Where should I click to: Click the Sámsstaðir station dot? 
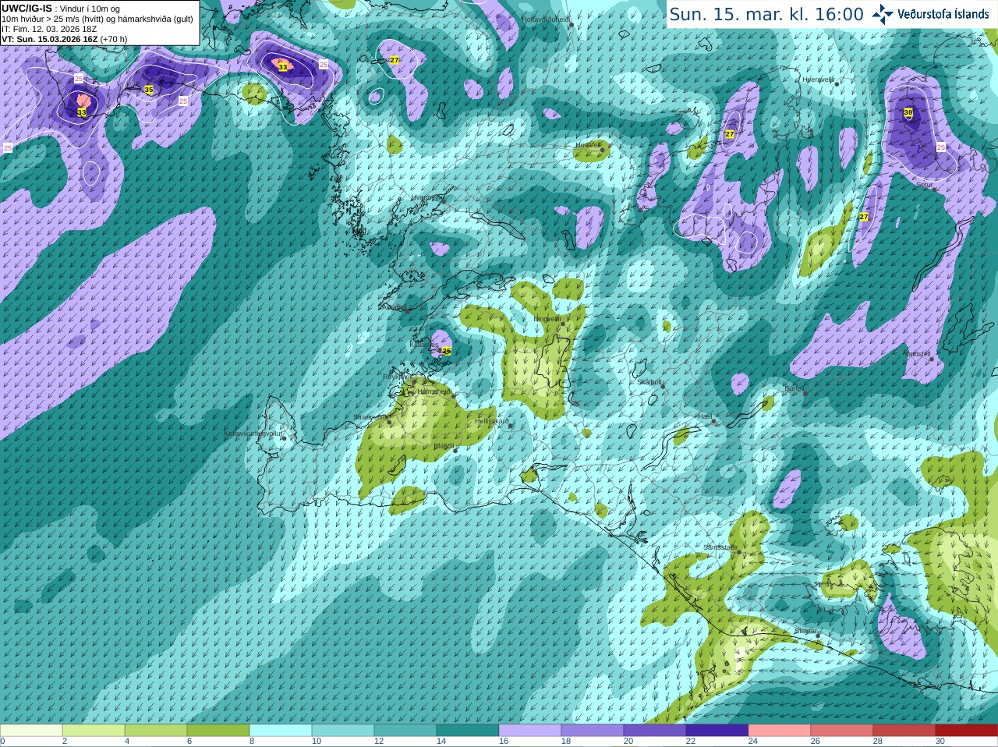coord(739,552)
